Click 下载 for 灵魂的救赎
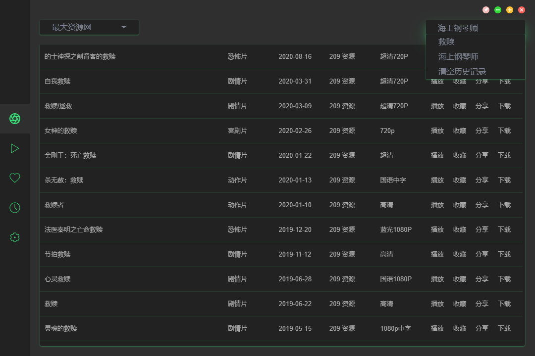 (504, 328)
